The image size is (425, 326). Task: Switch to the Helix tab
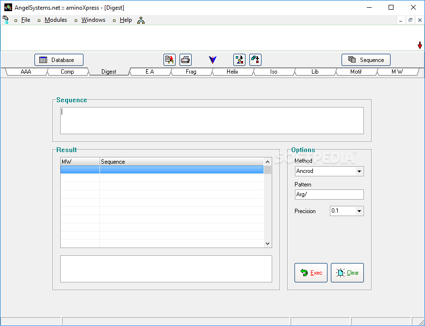point(232,72)
